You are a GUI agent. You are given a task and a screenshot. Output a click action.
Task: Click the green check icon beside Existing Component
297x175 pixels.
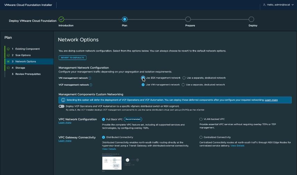click(8, 49)
